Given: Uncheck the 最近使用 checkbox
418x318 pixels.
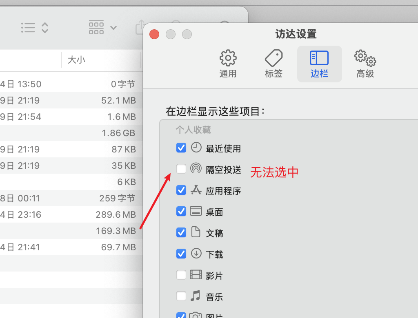Looking at the screenshot, I should [x=181, y=148].
